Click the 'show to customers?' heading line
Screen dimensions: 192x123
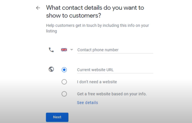point(74,15)
